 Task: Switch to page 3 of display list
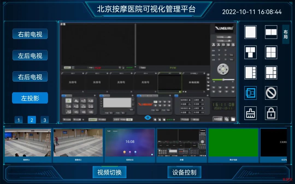45,120
